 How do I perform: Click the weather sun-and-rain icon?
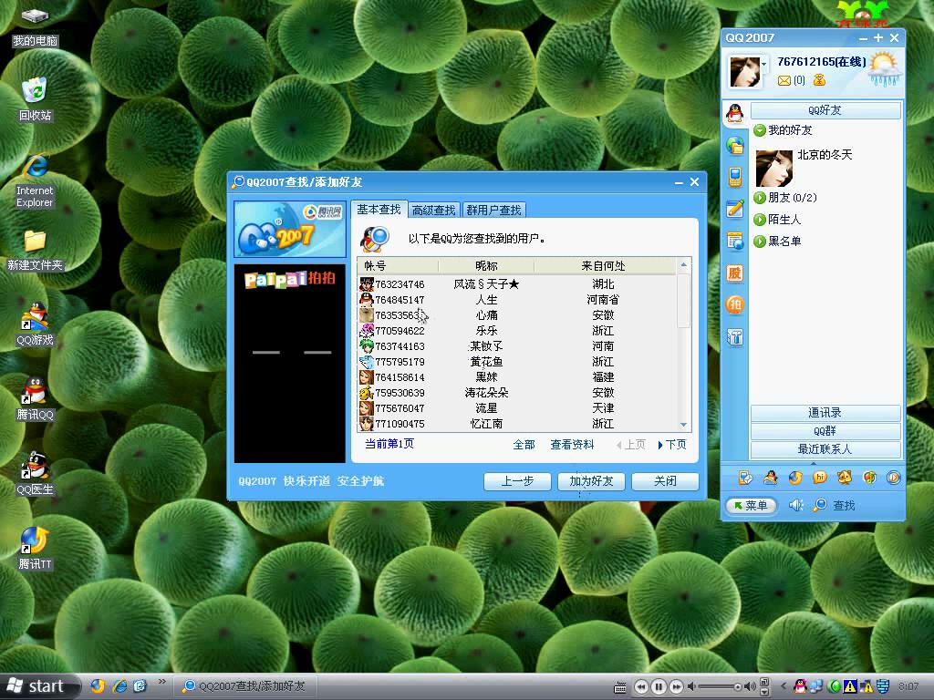coord(885,68)
